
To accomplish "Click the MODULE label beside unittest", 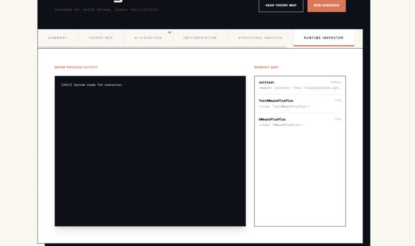I will click(x=336, y=82).
